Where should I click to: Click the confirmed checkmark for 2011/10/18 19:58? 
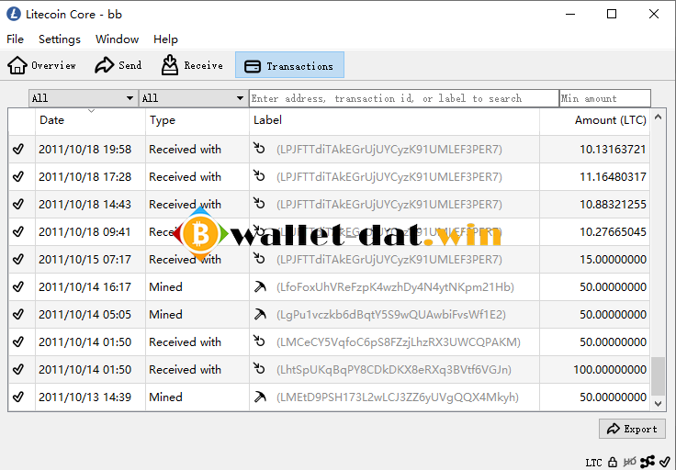18,149
